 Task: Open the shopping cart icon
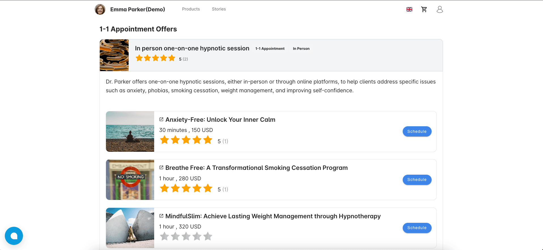pyautogui.click(x=424, y=9)
